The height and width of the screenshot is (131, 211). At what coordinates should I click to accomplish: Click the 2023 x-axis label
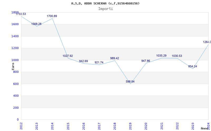coord(193,126)
